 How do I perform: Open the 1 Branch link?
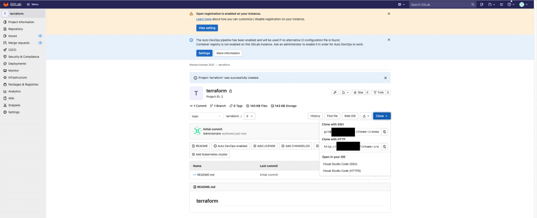click(x=218, y=106)
